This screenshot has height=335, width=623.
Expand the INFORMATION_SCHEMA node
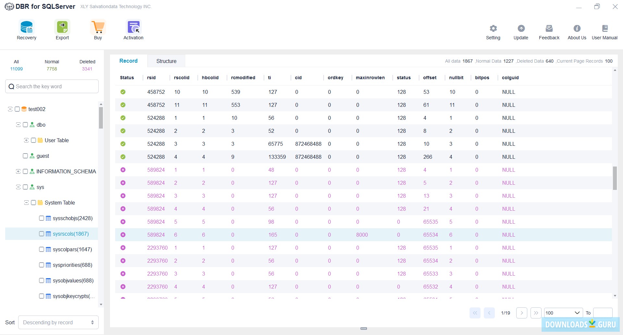point(18,171)
